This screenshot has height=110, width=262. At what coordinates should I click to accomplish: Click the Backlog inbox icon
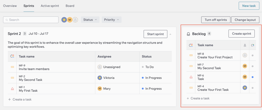pos(188,34)
